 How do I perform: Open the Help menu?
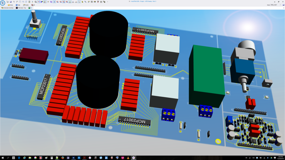pyautogui.click(x=18, y=5)
